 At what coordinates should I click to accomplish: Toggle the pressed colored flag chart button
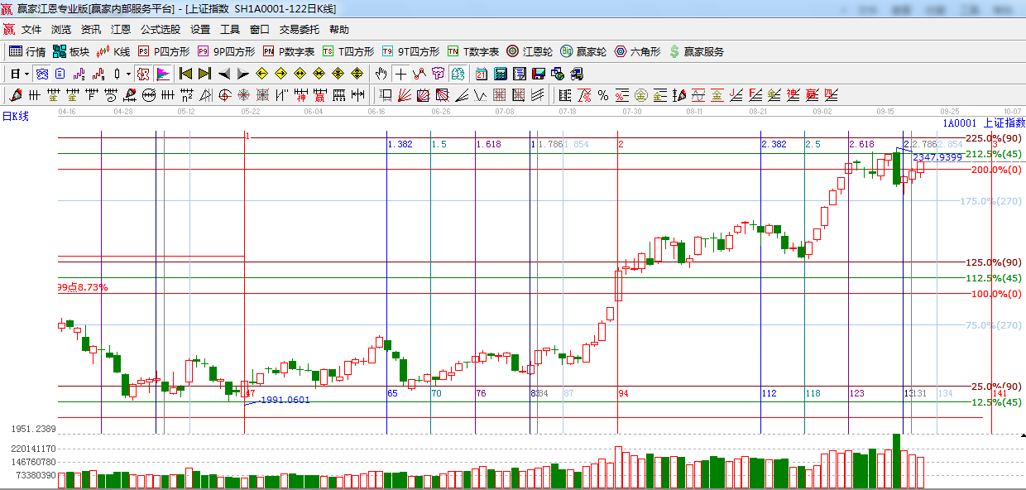coord(163,74)
